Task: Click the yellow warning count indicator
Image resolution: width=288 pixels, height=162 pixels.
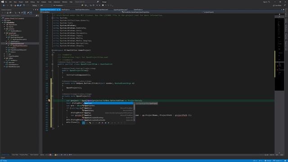Action: 56,155
